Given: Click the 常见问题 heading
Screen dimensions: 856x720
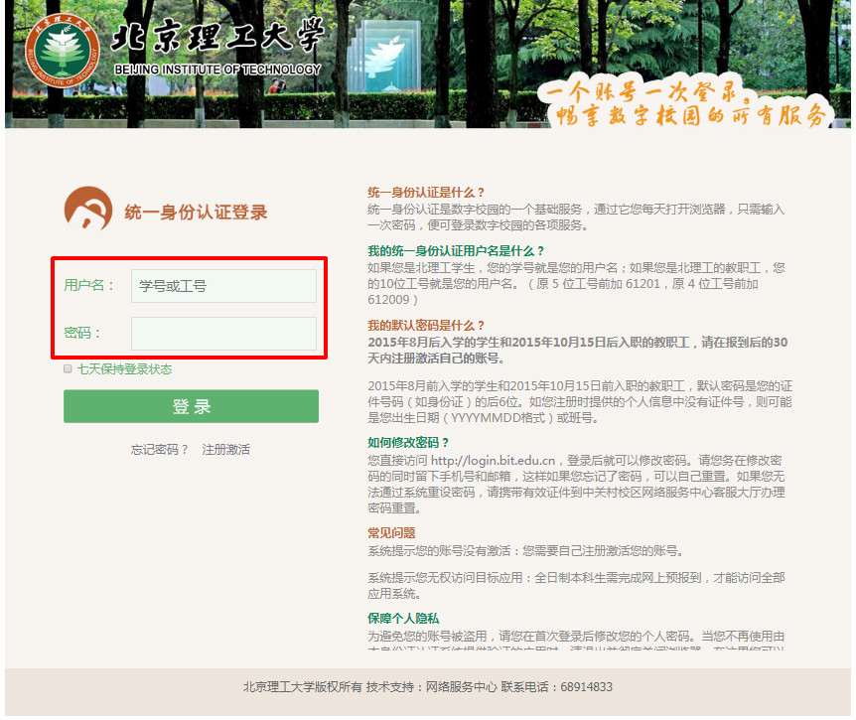Looking at the screenshot, I should [391, 532].
